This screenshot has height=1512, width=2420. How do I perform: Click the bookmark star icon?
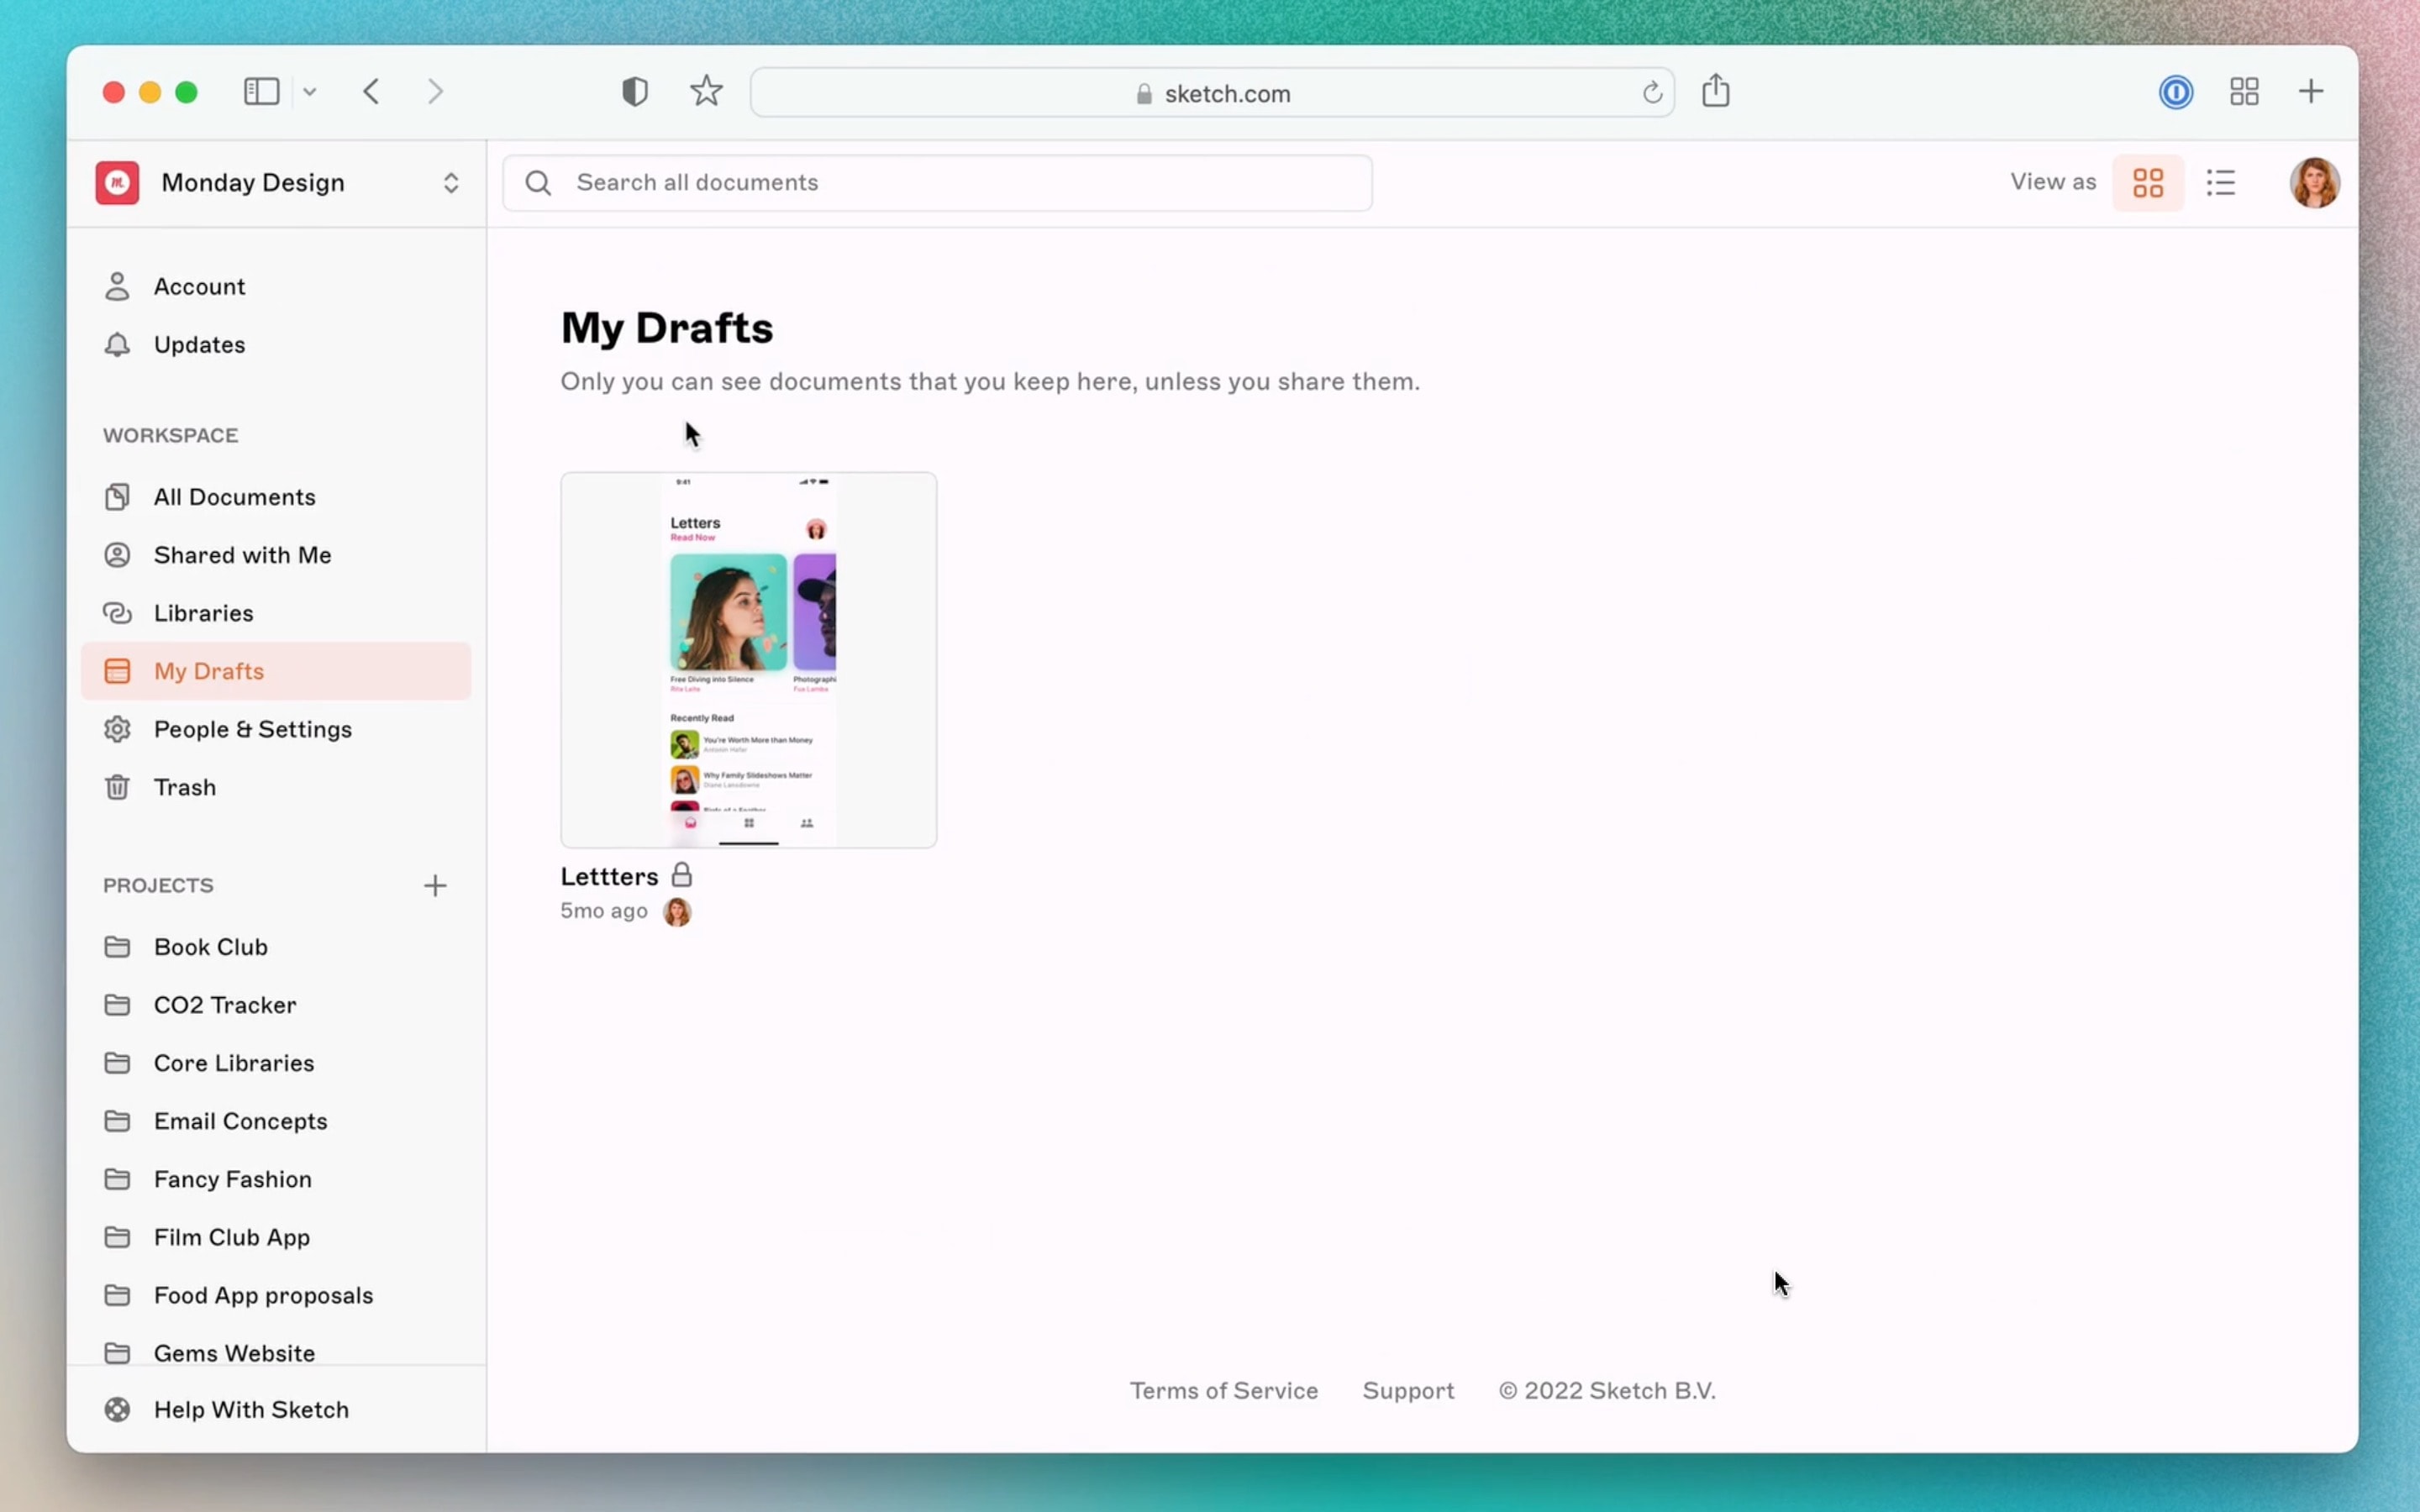706,91
